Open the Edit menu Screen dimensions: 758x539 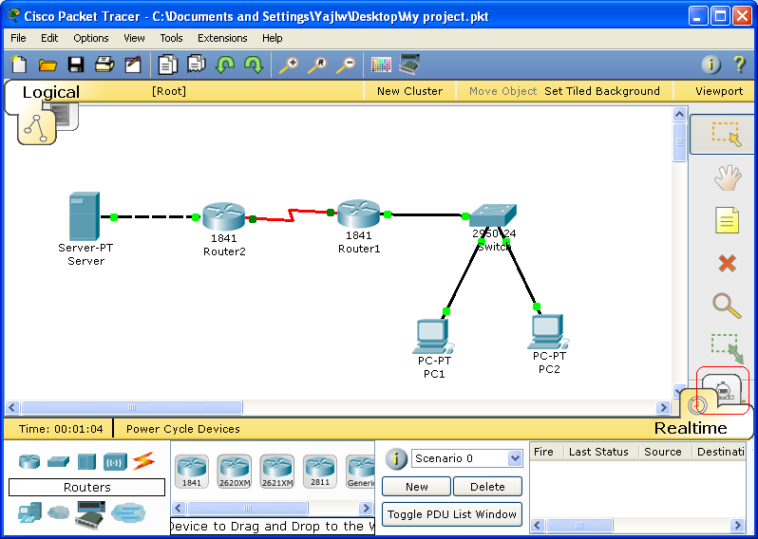coord(49,38)
